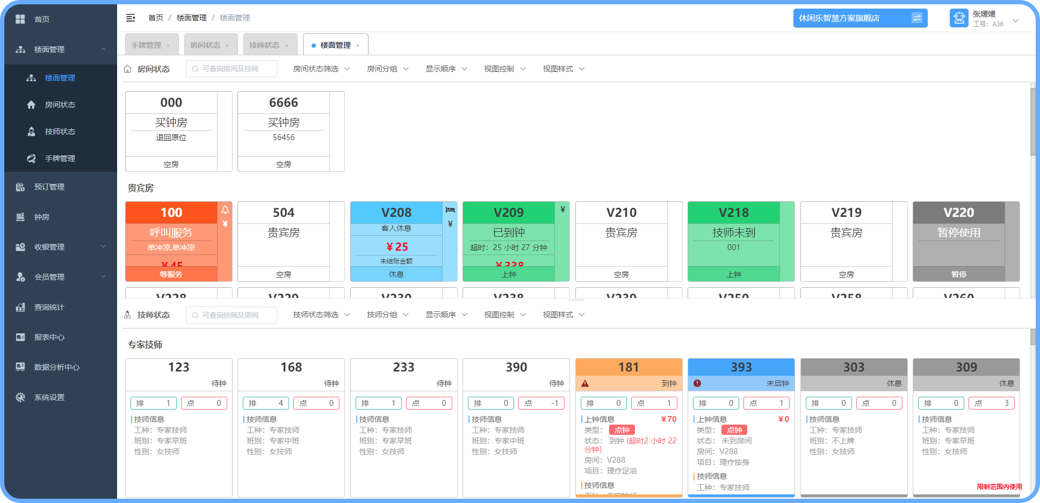Screen dimensions: 1040x503
Task: Collapse the sidebar with the hamburger icon
Action: pos(131,18)
